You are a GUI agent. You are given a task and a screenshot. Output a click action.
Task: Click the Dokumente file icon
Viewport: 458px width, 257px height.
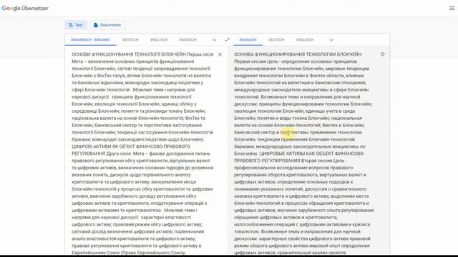coord(95,25)
